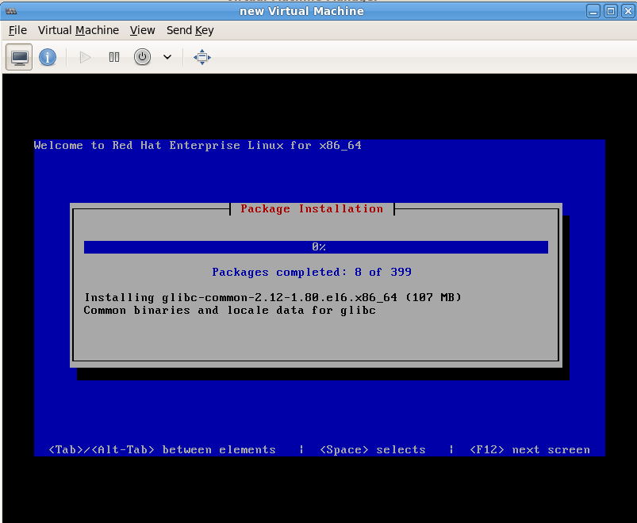Shut down the virtual machine power icon
This screenshot has height=523, width=637.
point(142,57)
